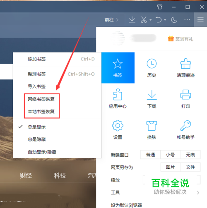207x208 pixels.
Task: Select 总是隐藏 option
Action: (57, 139)
